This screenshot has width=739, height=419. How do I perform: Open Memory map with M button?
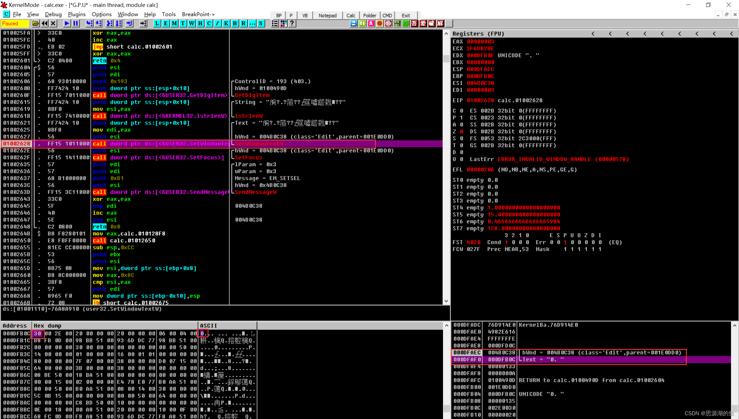click(174, 24)
